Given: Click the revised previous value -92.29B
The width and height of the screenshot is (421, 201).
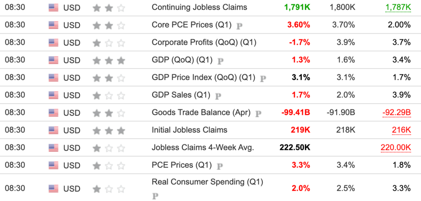Looking at the screenshot, I should (396, 113).
